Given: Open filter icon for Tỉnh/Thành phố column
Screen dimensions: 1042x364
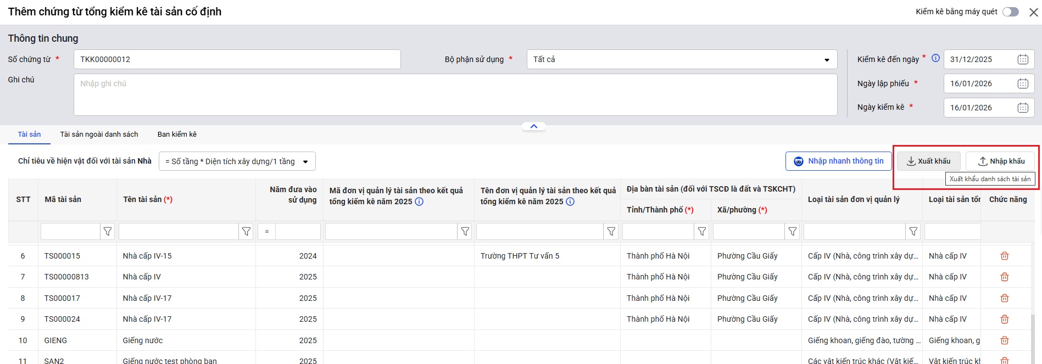Looking at the screenshot, I should (x=701, y=232).
